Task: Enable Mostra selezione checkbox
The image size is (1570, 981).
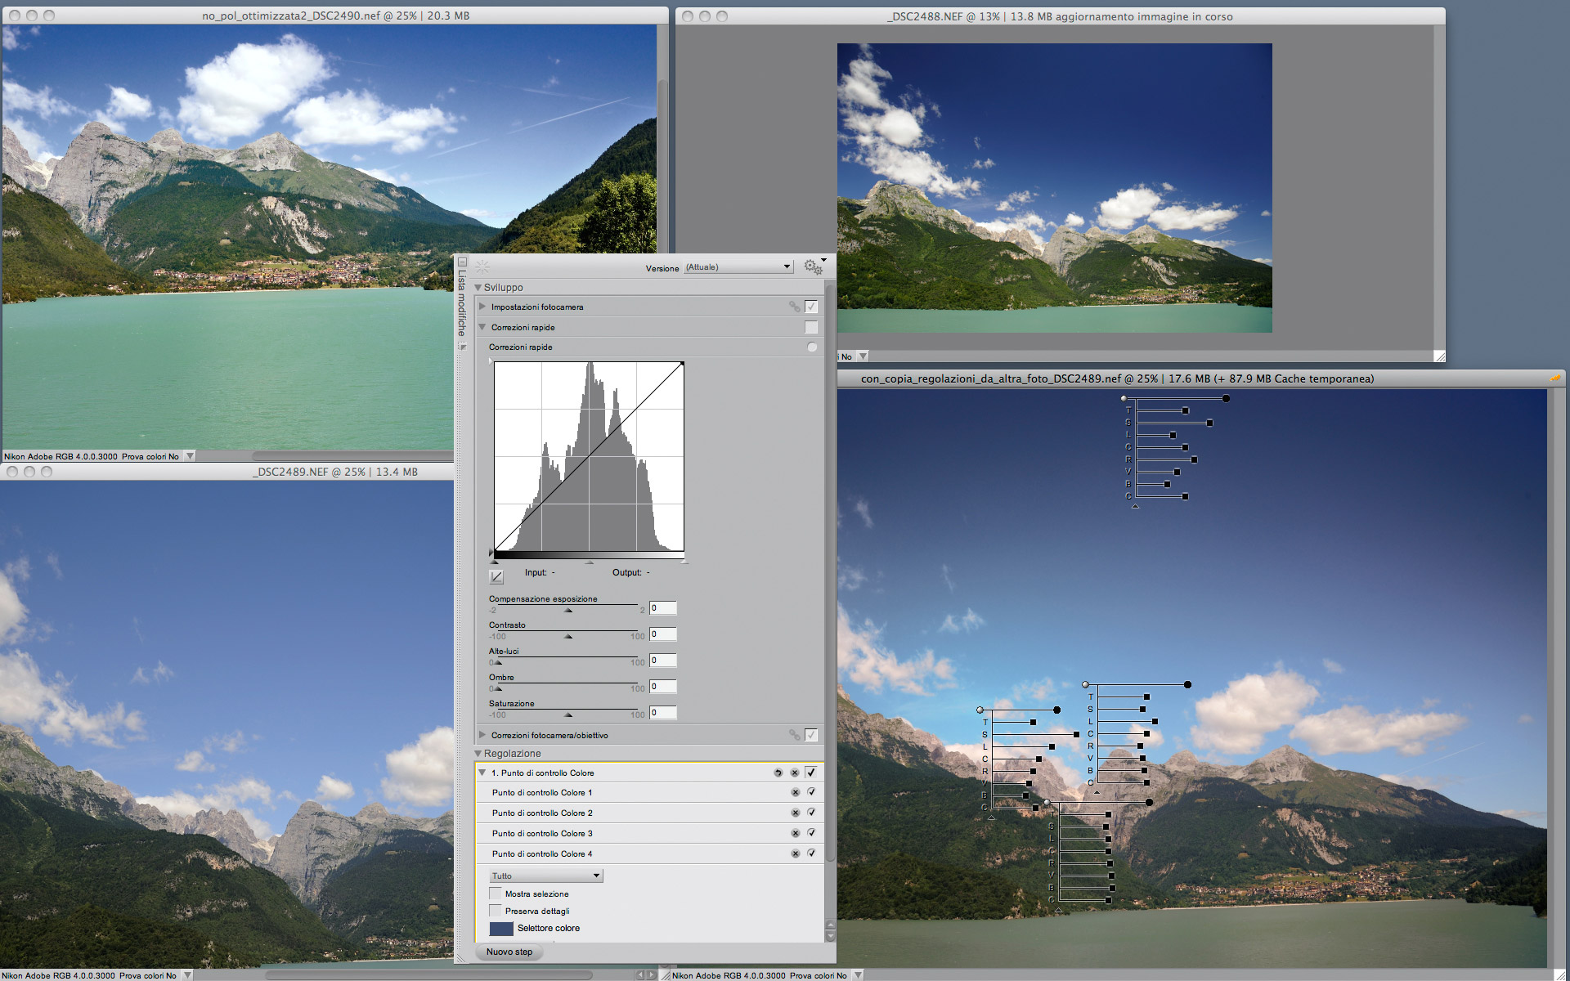Action: pyautogui.click(x=495, y=894)
